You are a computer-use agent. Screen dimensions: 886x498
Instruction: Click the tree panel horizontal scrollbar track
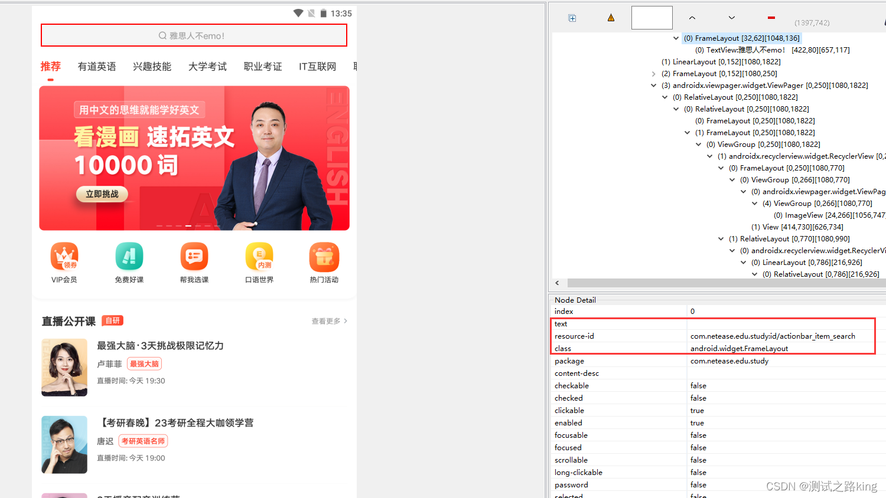click(x=727, y=283)
